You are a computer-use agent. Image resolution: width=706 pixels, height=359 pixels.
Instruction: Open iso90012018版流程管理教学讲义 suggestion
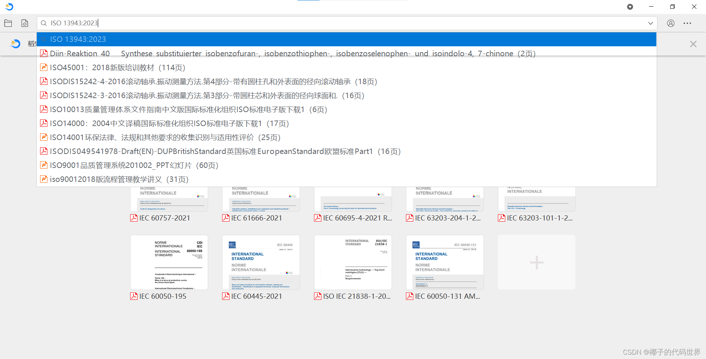pos(347,179)
